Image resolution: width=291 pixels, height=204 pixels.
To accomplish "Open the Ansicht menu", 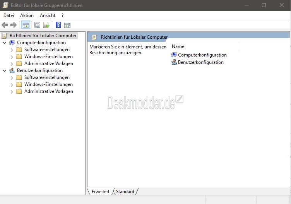I will click(48, 15).
